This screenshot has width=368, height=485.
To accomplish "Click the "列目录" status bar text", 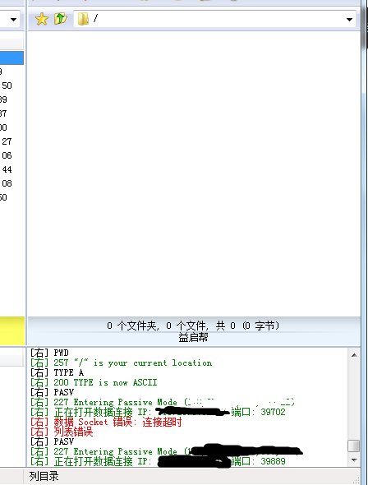I will (x=44, y=476).
